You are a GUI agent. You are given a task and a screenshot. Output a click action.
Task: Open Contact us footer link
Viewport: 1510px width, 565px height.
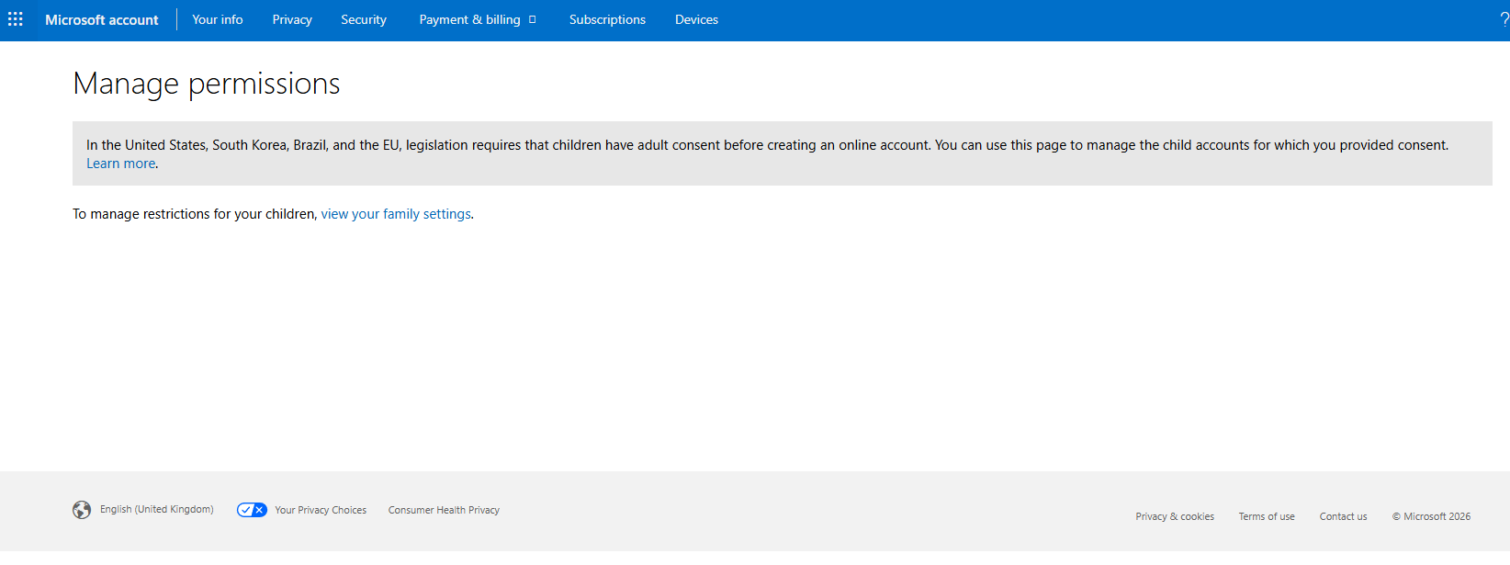1343,516
